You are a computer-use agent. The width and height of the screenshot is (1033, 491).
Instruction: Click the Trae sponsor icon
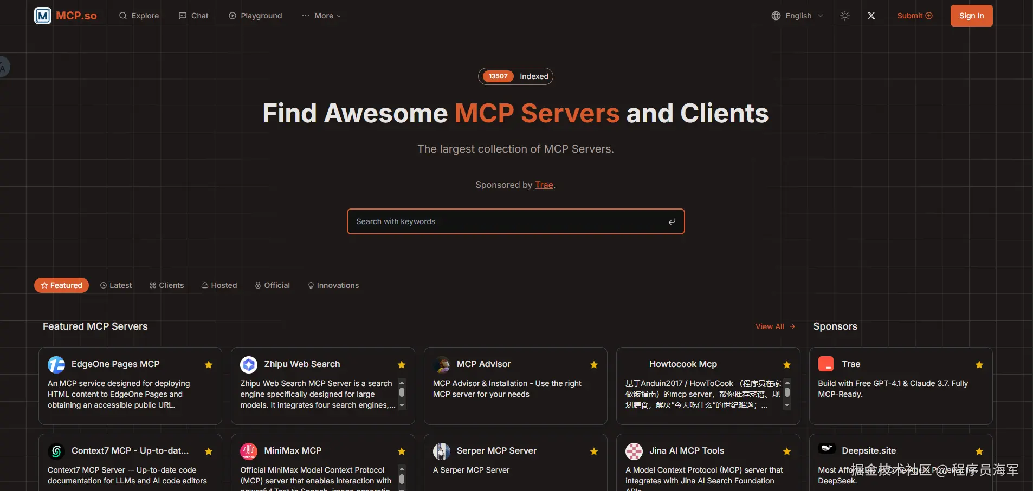[x=826, y=364]
